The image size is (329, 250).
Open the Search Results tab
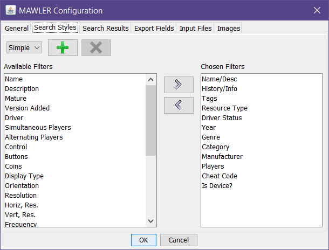(105, 28)
